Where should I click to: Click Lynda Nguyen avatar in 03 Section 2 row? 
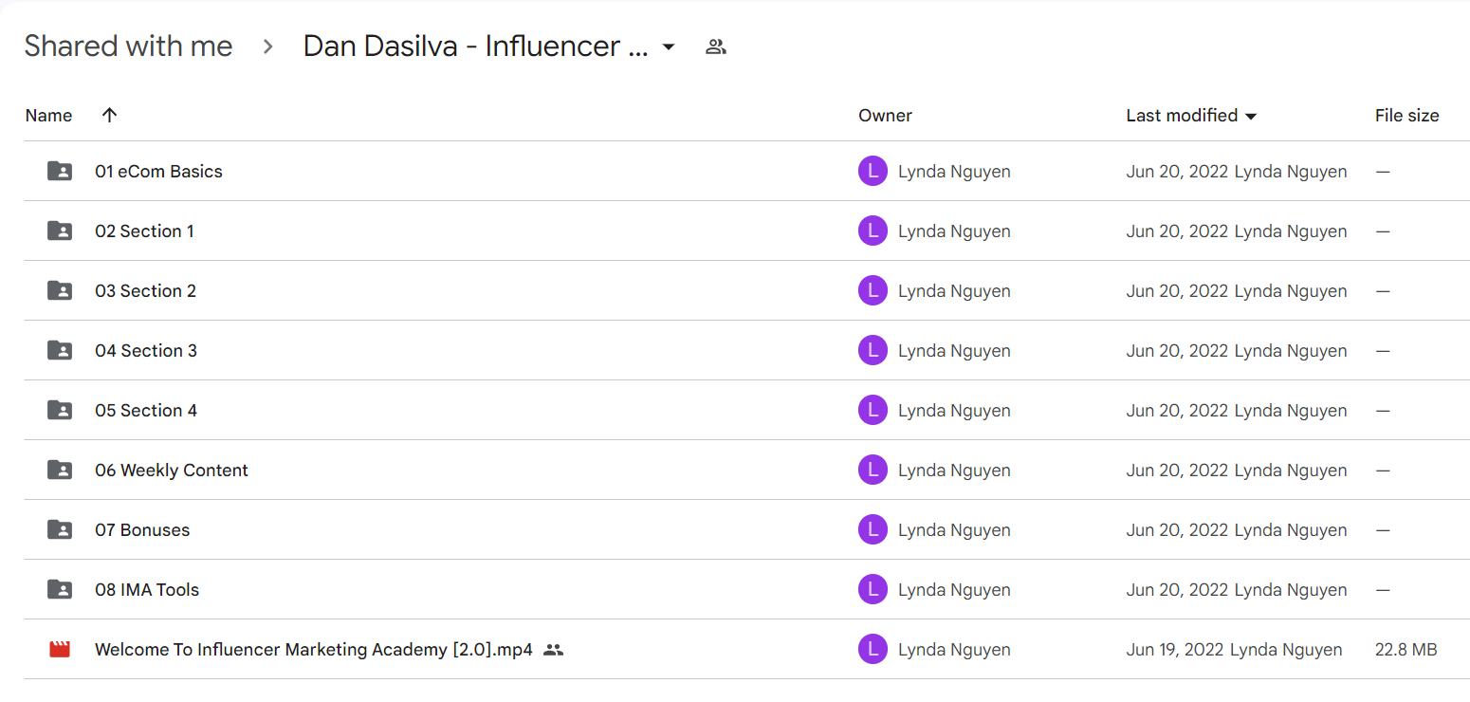pos(873,291)
